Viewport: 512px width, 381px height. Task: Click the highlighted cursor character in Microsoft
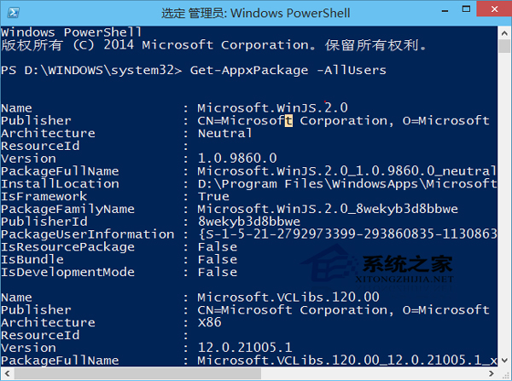(288, 121)
